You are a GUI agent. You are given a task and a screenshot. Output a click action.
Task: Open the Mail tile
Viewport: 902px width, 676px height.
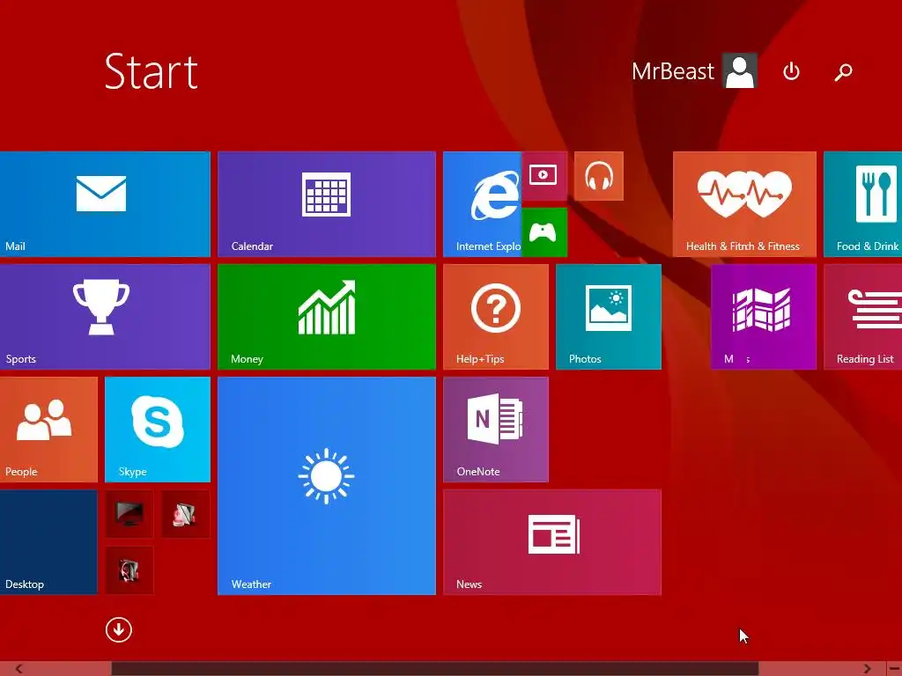pos(105,204)
